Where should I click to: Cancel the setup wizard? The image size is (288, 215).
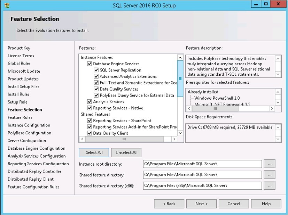234,204
